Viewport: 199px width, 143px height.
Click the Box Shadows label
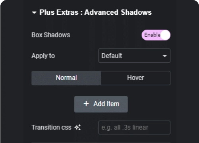pyautogui.click(x=51, y=35)
